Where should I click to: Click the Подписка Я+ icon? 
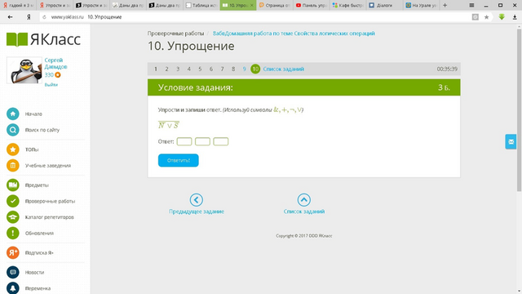(13, 252)
